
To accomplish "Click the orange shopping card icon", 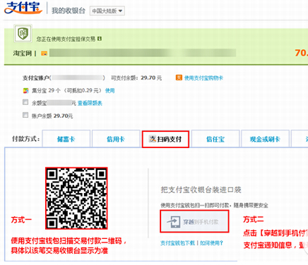I will pos(179,78).
